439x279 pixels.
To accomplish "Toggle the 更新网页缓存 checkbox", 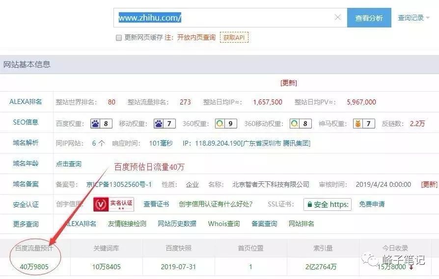I will [119, 37].
